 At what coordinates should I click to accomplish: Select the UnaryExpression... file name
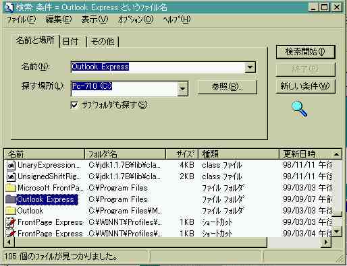[x=49, y=165]
